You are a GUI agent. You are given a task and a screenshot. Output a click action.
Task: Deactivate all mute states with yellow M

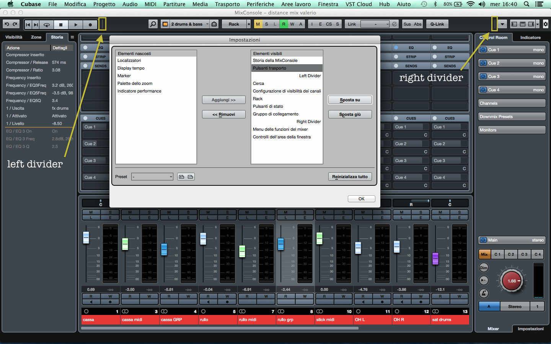[x=258, y=24]
